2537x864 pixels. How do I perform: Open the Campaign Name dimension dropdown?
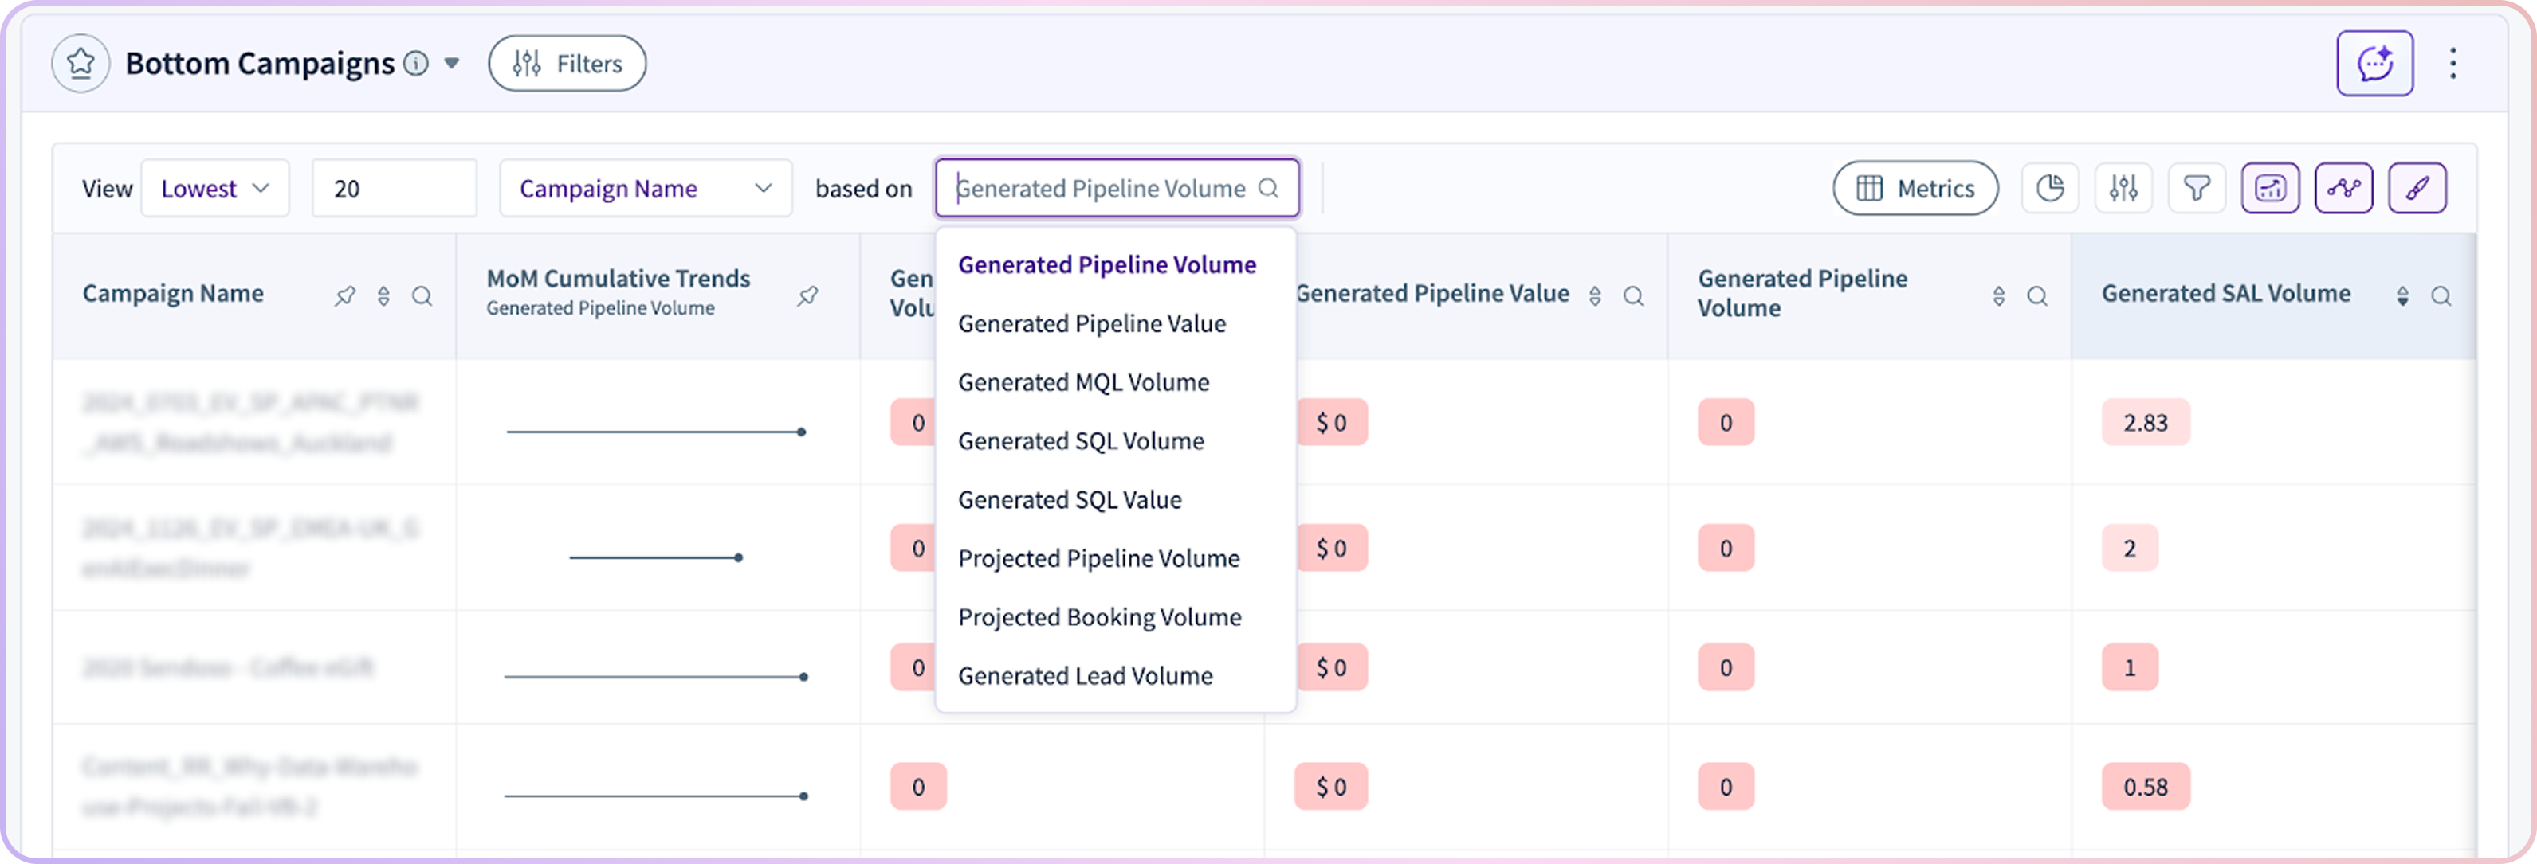(x=645, y=188)
